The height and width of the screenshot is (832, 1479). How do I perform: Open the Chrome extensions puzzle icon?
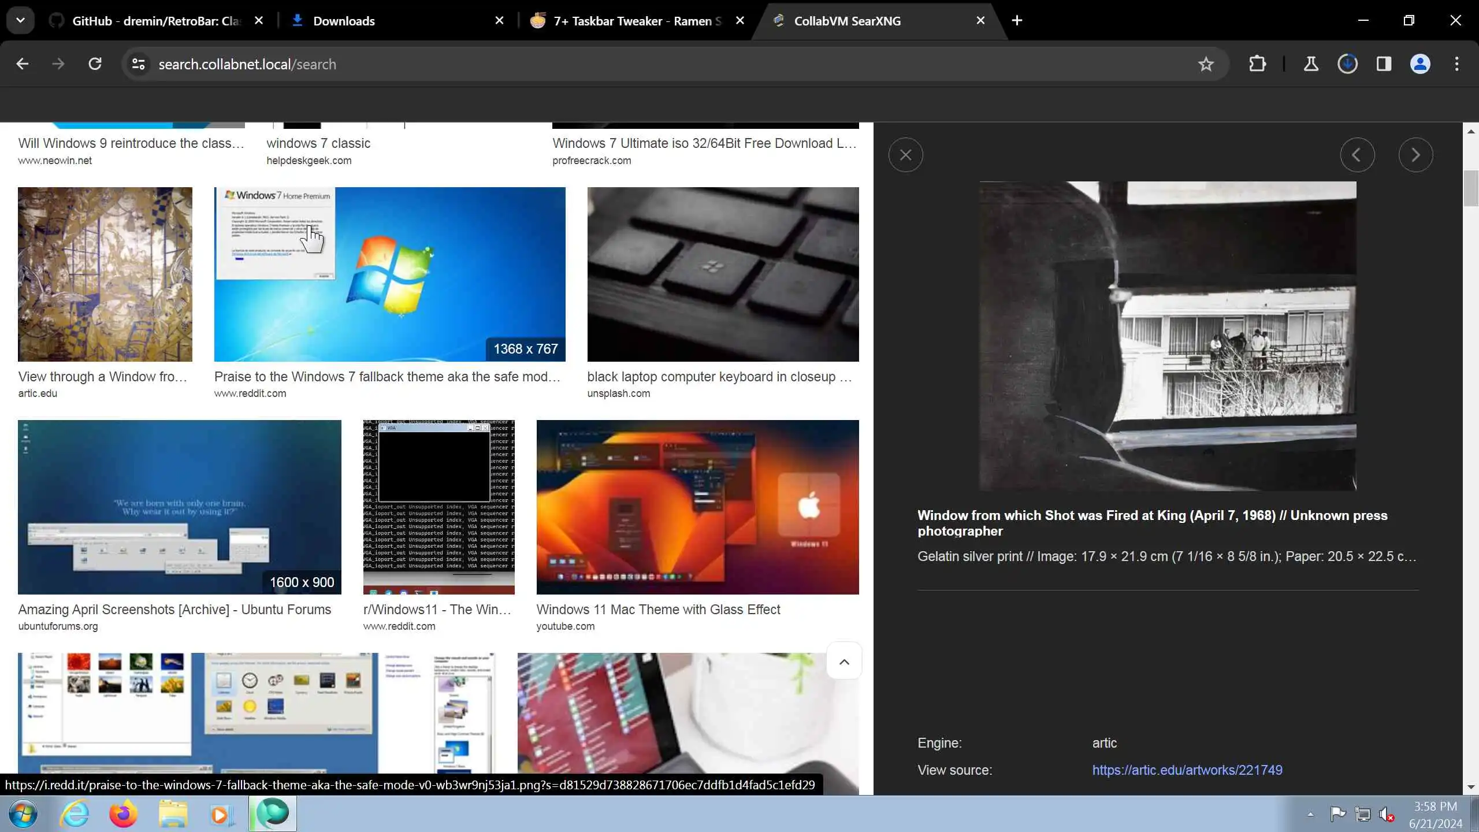[x=1257, y=64]
